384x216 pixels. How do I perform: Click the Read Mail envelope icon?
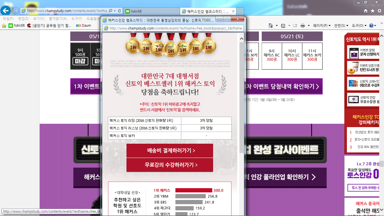(x=295, y=26)
